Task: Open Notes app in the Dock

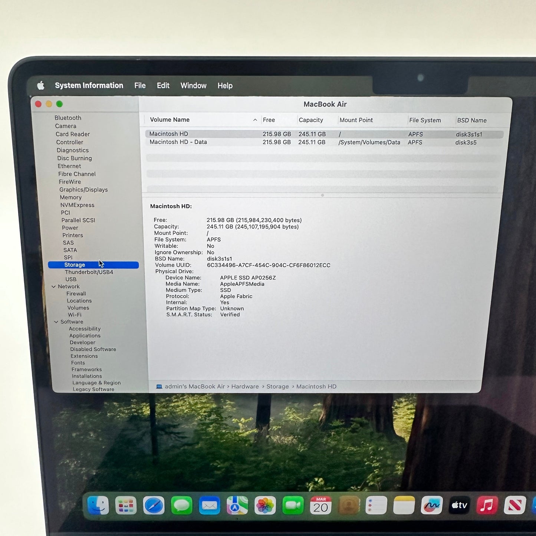Action: (x=404, y=505)
